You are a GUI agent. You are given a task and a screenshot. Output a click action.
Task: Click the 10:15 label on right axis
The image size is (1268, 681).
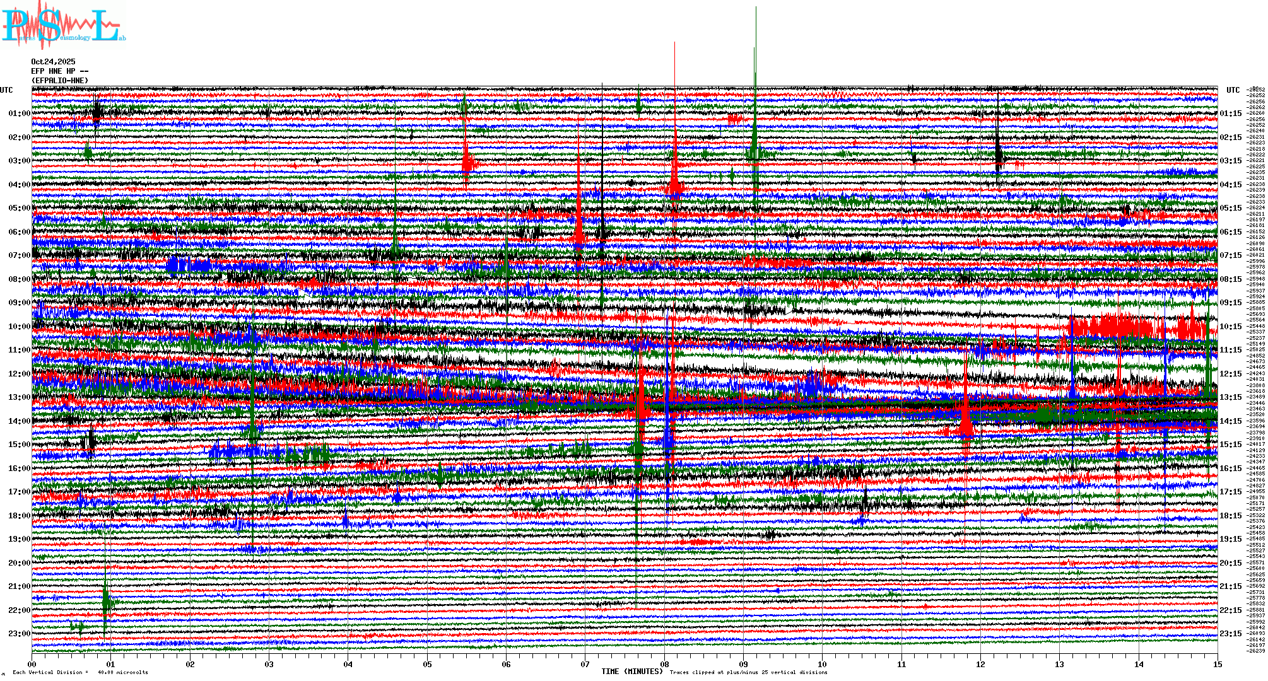tap(1230, 327)
